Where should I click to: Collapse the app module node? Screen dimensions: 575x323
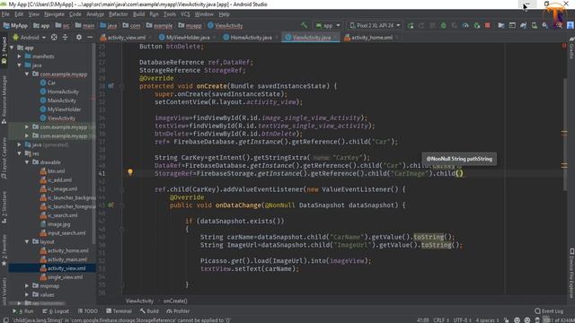coord(12,48)
